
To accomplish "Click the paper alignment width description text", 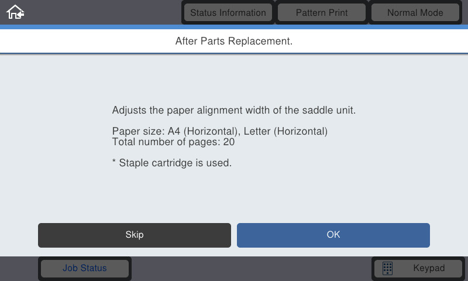I will pyautogui.click(x=233, y=110).
